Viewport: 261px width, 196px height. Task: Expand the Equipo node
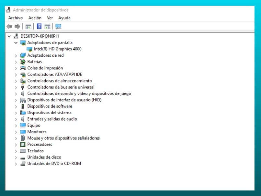click(x=16, y=126)
